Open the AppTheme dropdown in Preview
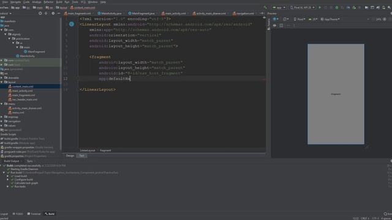Screen dimensions: 392x220 coord(330,19)
